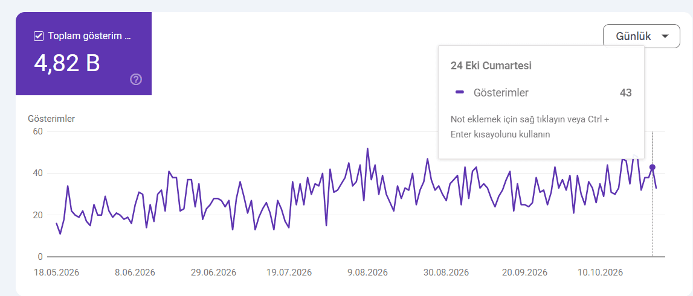Image resolution: width=693 pixels, height=296 pixels.
Task: Click the 24 Eki Cumartesi tooltip heading
Action: pyautogui.click(x=491, y=66)
